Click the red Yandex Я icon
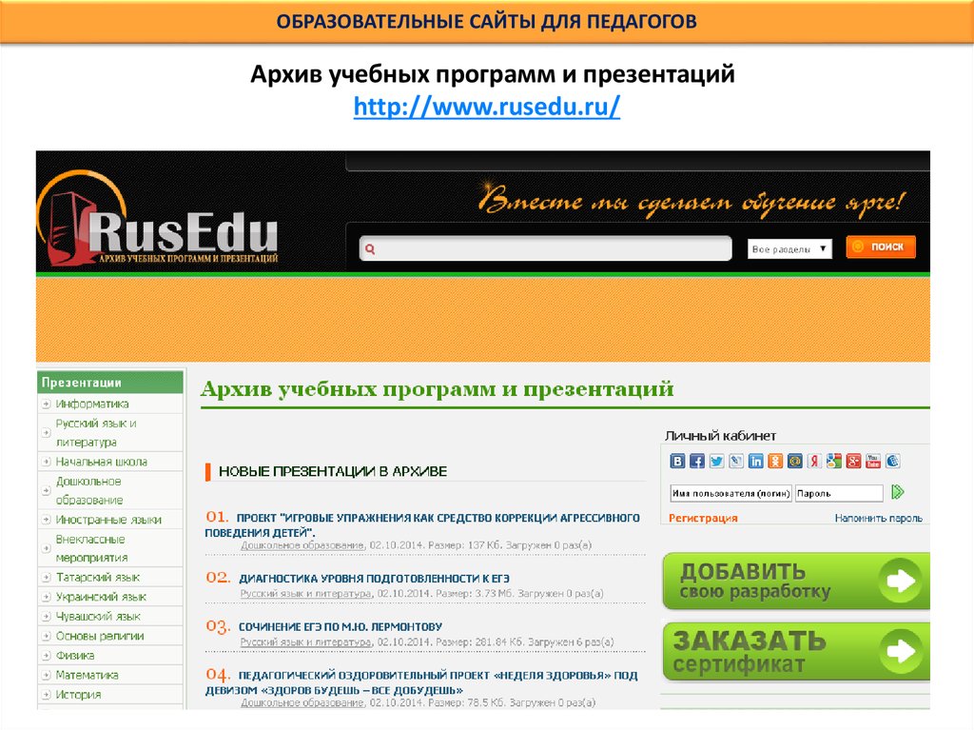This screenshot has height=730, width=974. coord(814,461)
